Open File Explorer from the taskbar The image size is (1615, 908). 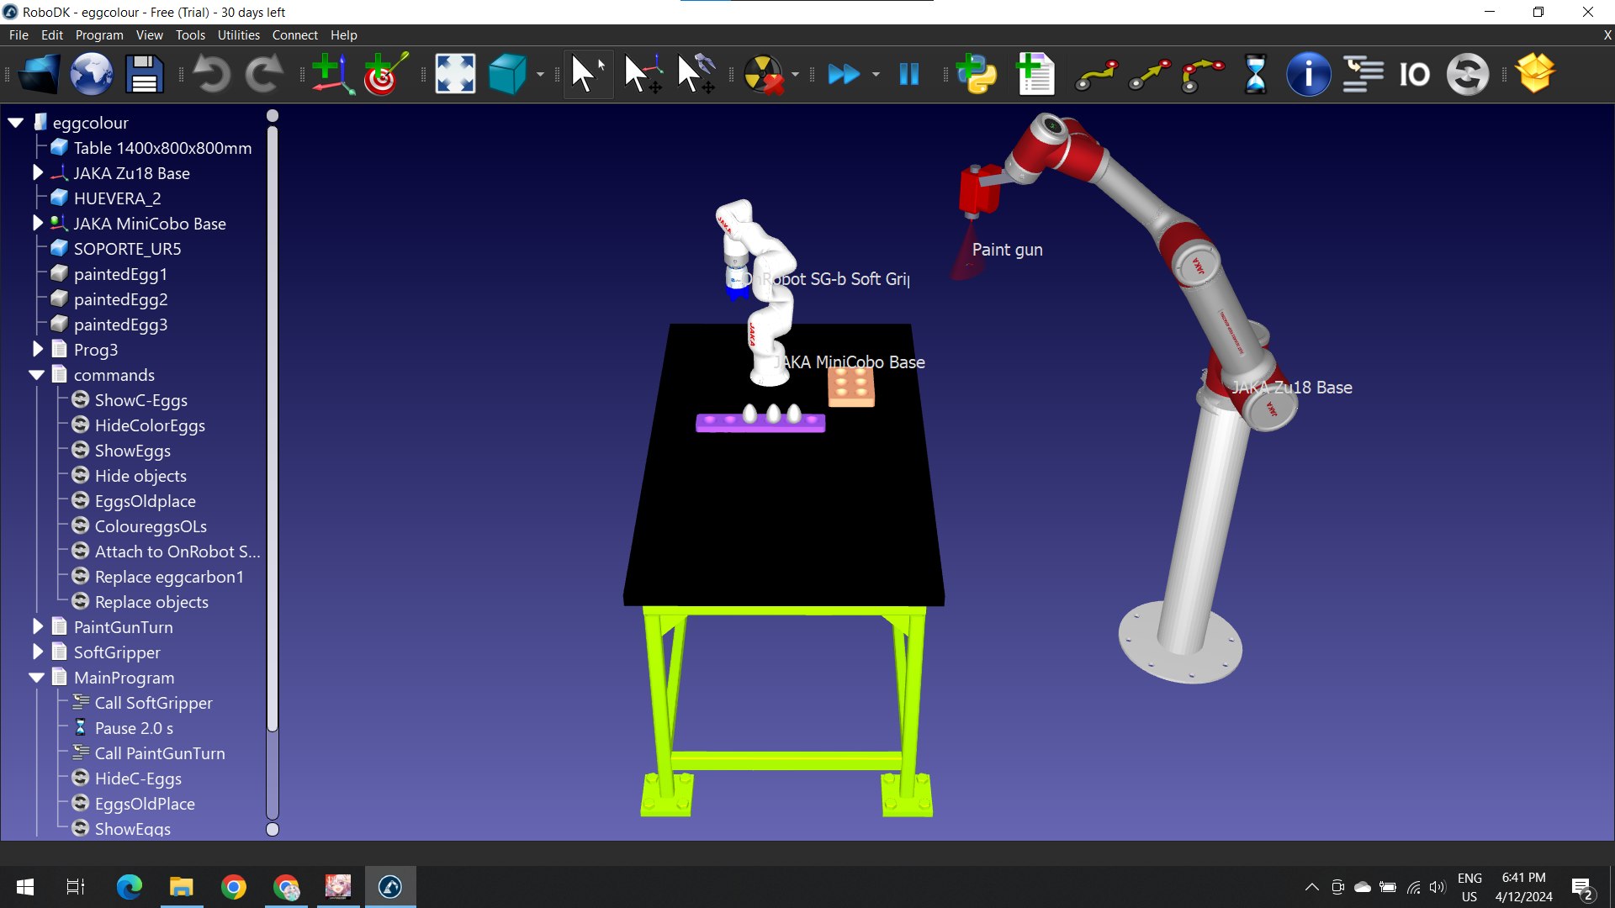181,887
